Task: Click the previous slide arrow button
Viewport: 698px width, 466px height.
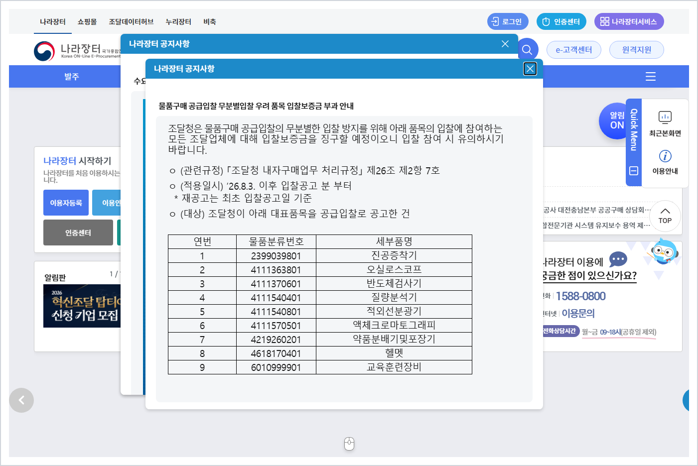Action: [21, 400]
